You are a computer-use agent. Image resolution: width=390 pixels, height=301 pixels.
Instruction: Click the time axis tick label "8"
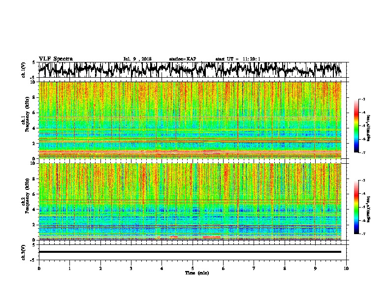285,269
